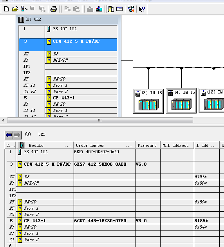Click the Module column header

[x=45, y=145]
